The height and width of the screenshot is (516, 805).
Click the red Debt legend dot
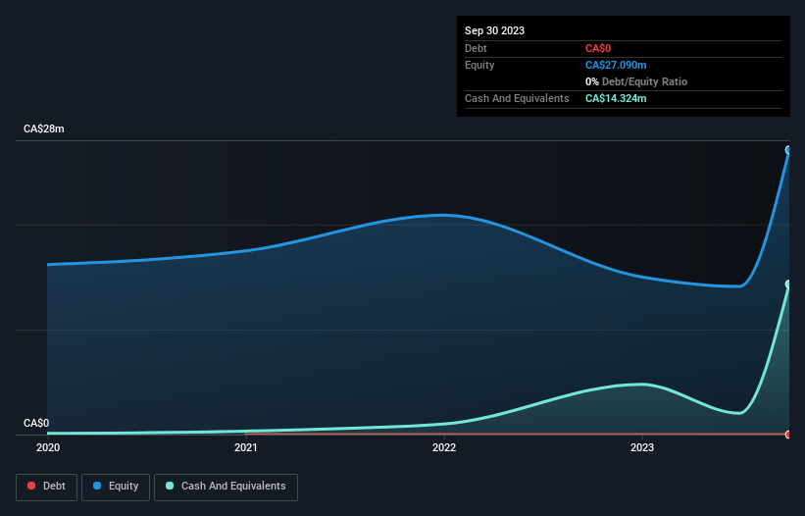(x=31, y=486)
